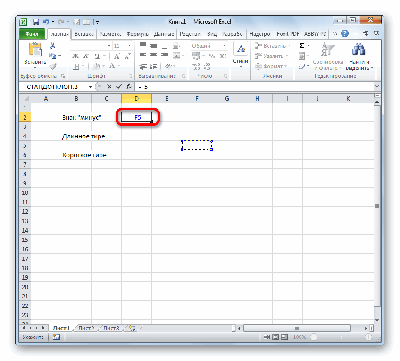This screenshot has width=400, height=361.
Task: Open Найти и выделить menu
Action: point(359,56)
